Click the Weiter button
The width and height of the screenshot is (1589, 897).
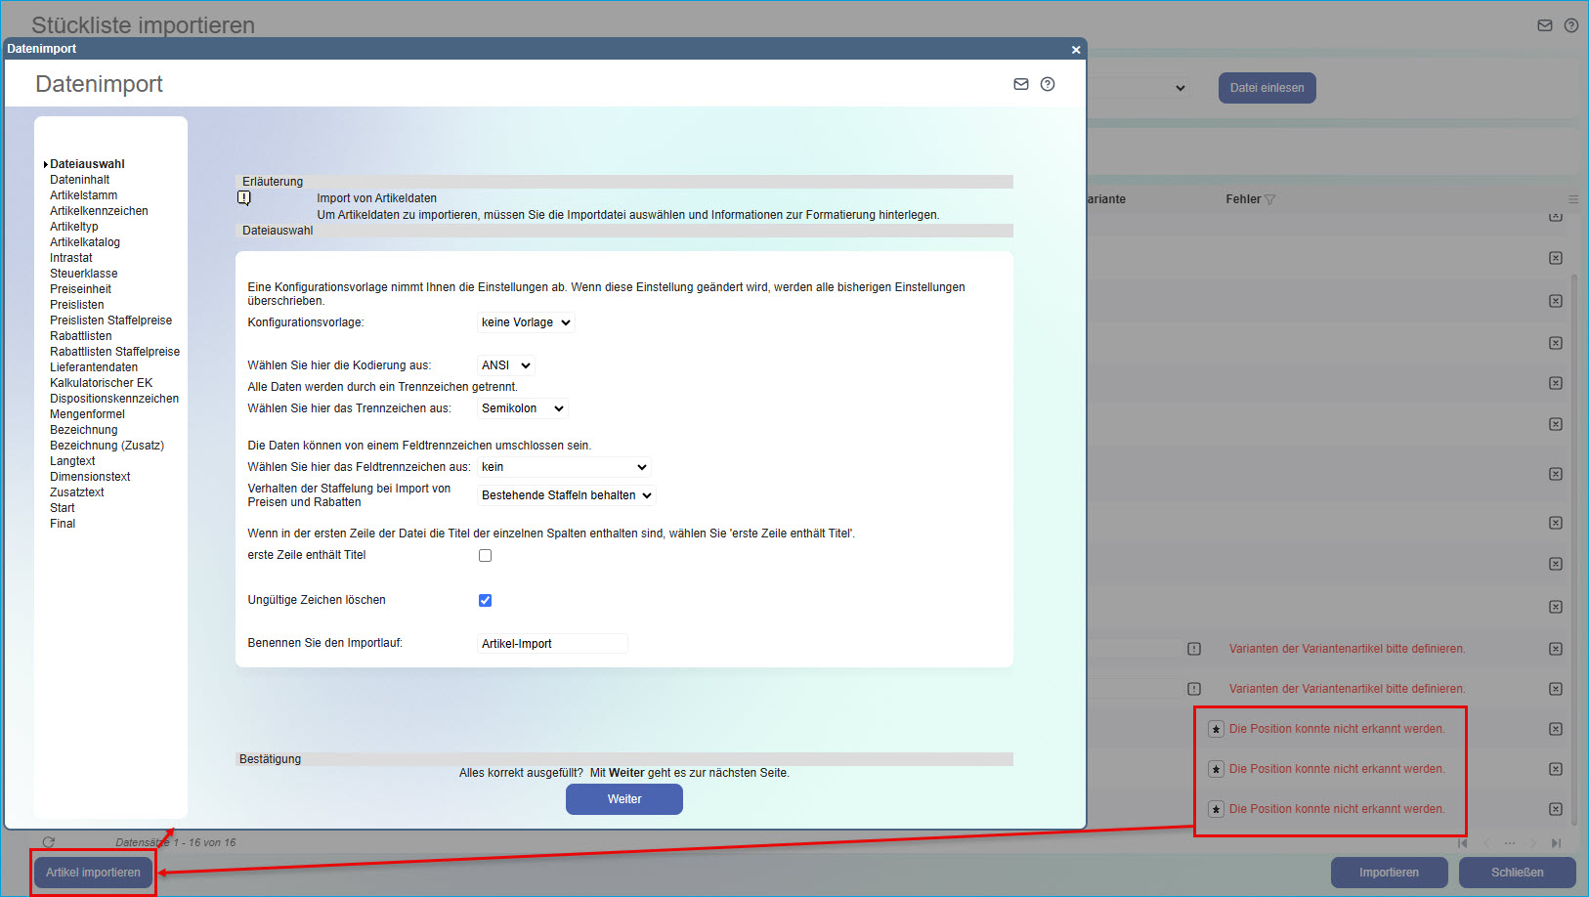coord(624,799)
